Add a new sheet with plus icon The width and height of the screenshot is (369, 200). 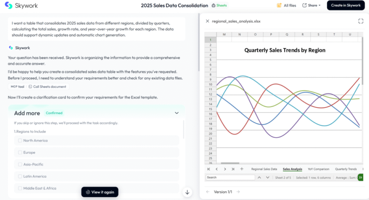click(x=242, y=169)
